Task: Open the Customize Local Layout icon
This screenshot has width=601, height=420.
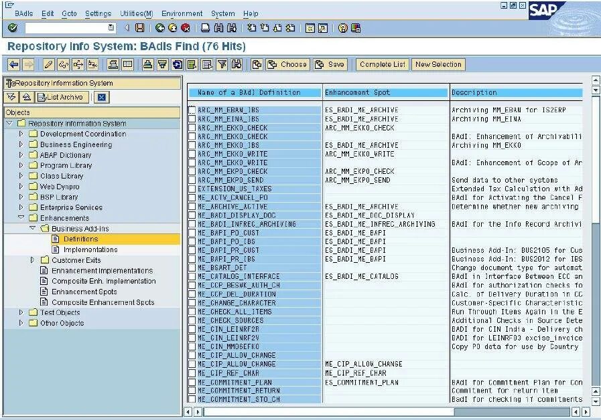Action: (x=356, y=28)
